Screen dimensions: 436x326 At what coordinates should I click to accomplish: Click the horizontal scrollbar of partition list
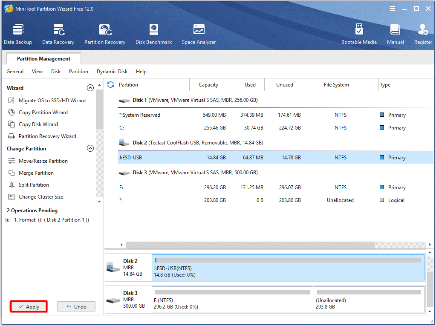[250, 245]
